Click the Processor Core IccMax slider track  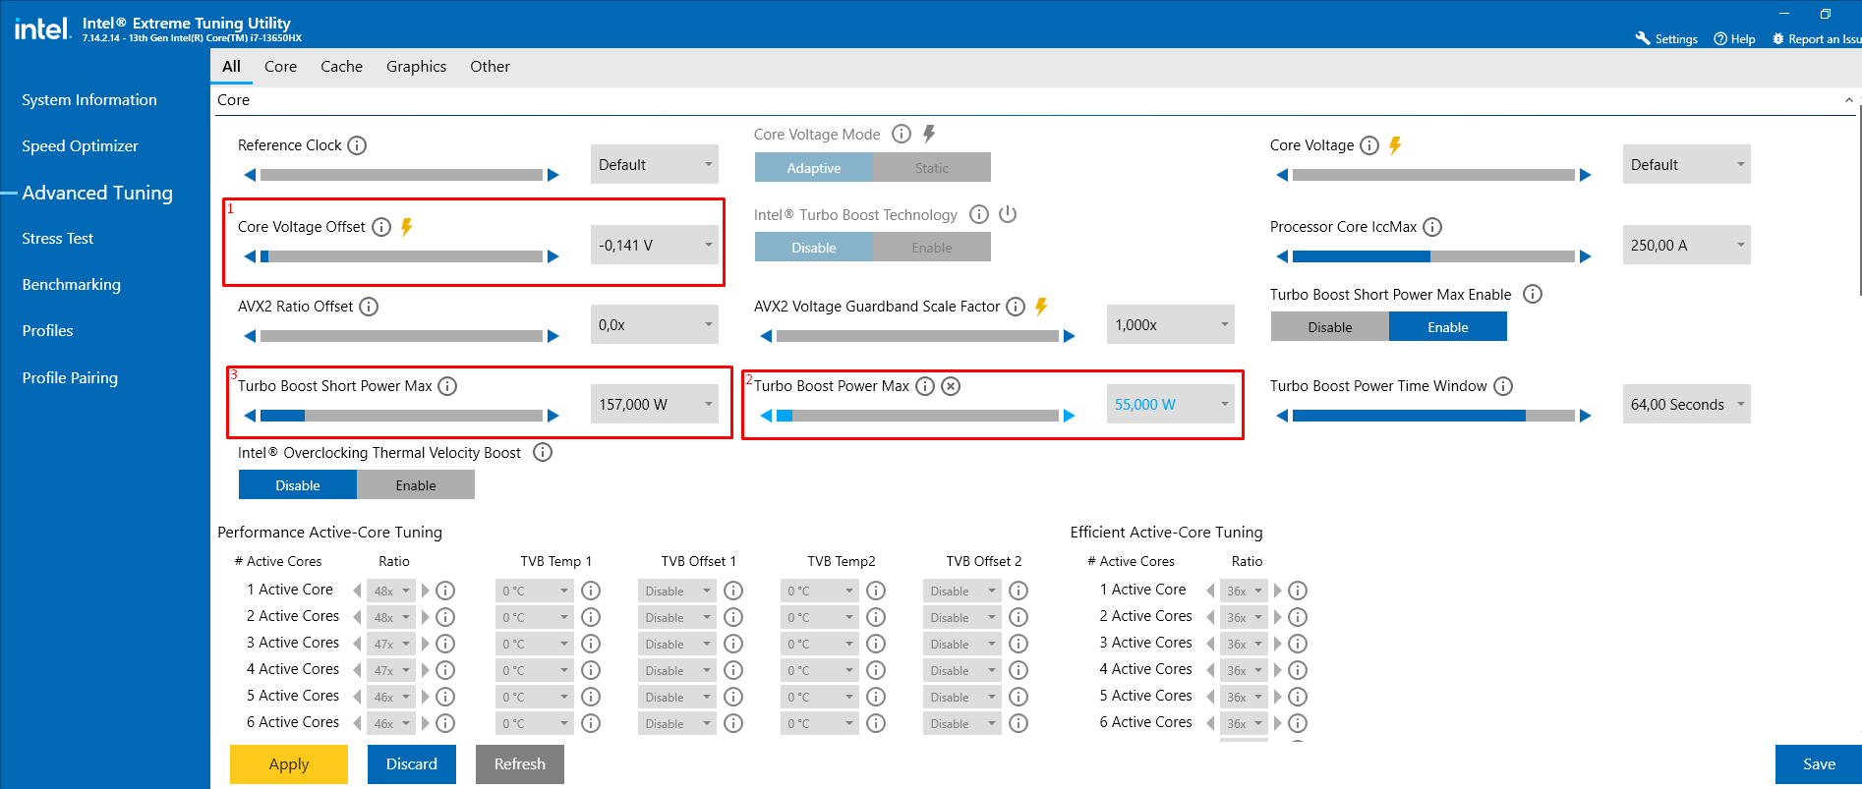(x=1433, y=256)
